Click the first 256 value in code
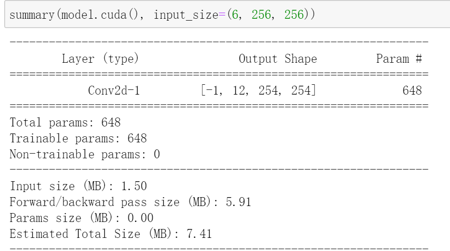Screen dimensions: 450x251 [261, 15]
